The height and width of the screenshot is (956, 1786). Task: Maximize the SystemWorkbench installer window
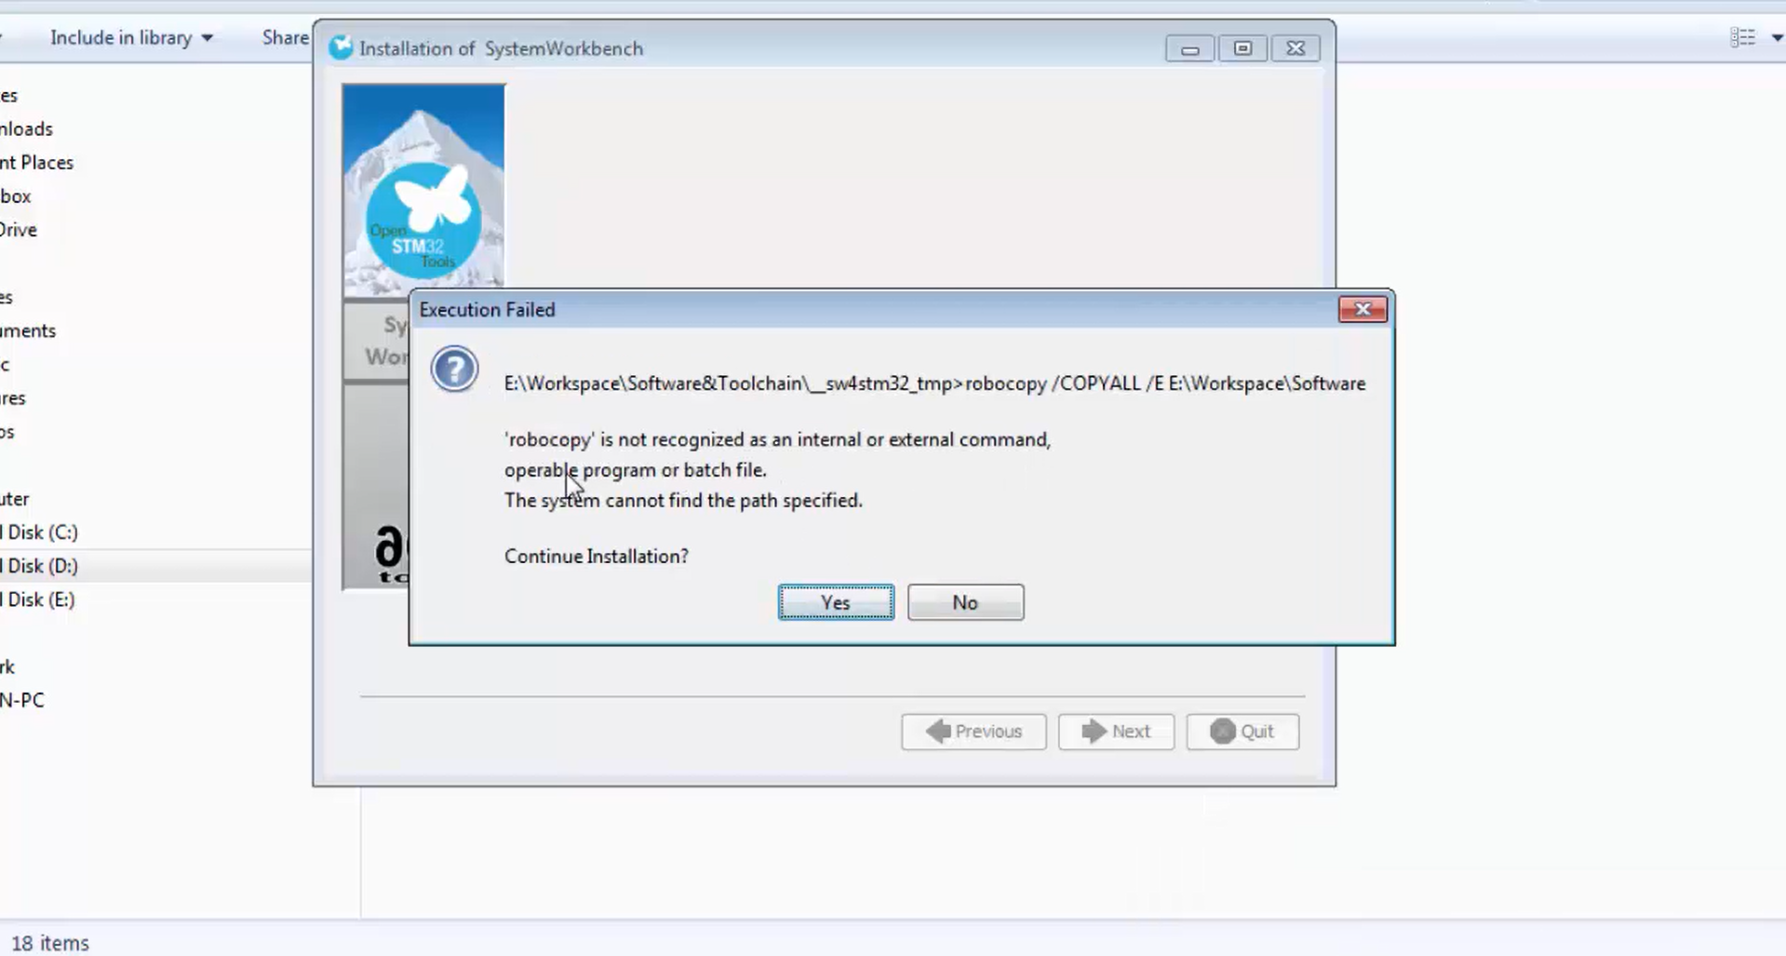click(x=1242, y=48)
